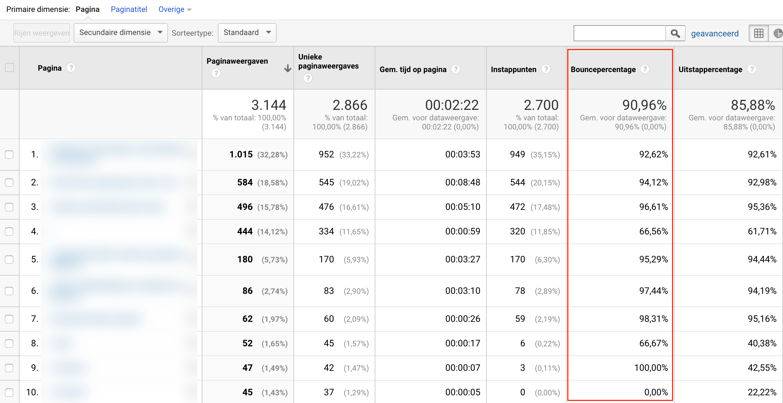Click into the table search field
The image size is (783, 403).
tap(619, 33)
